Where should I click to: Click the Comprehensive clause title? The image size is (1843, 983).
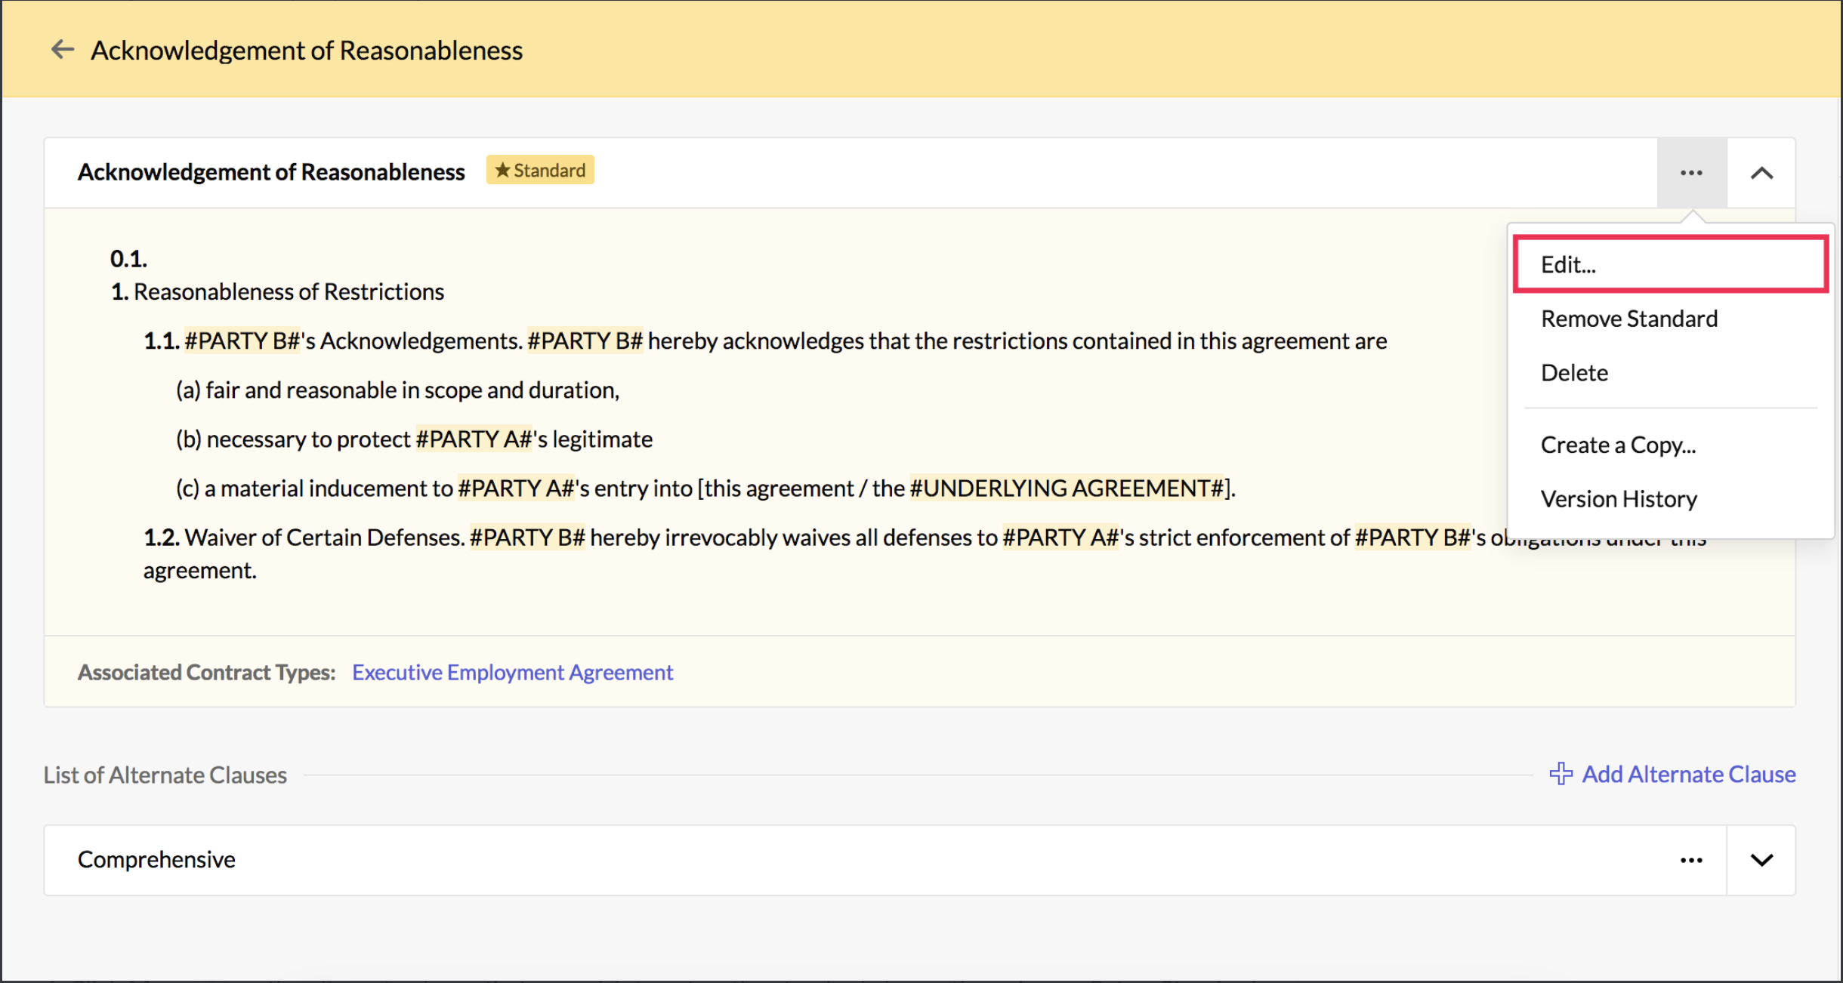coord(156,860)
